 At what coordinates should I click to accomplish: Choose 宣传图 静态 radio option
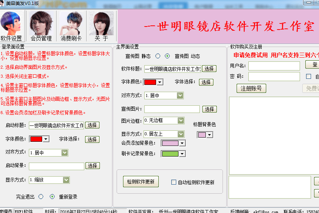[x=158, y=56]
